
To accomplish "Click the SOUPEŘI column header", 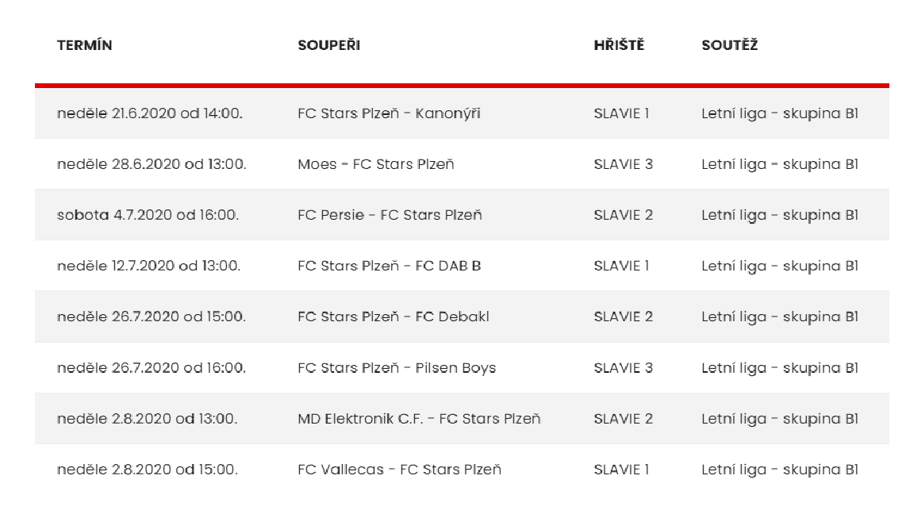I will [328, 45].
